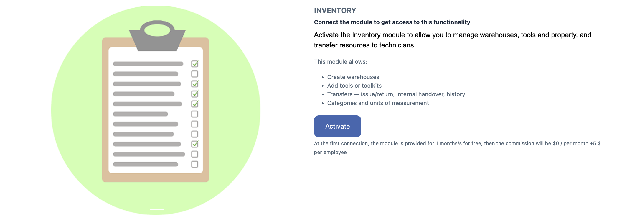
Task: Click the "This module allows:" label
Action: tap(340, 62)
